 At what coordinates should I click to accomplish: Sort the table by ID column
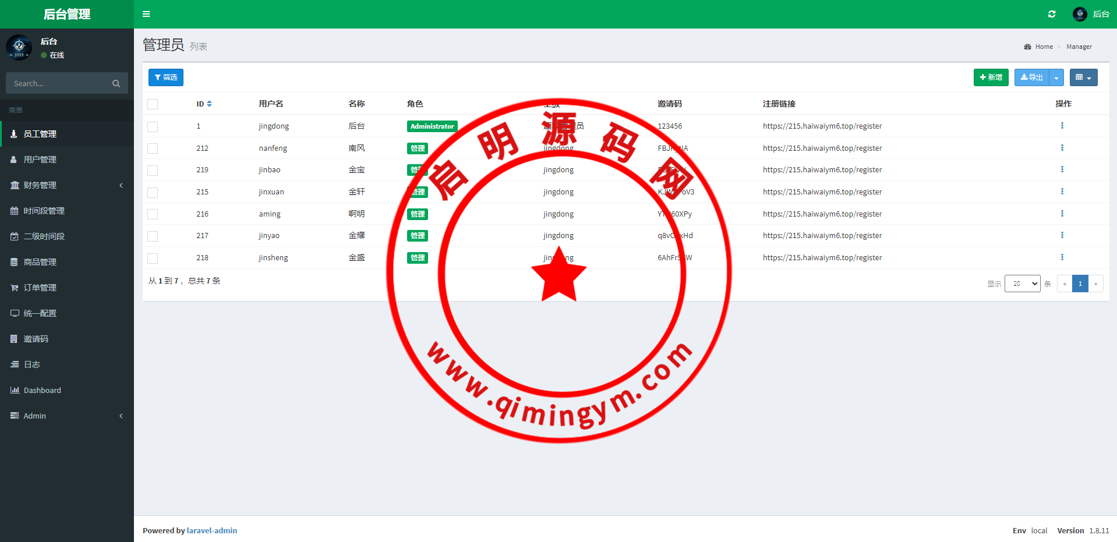(209, 104)
